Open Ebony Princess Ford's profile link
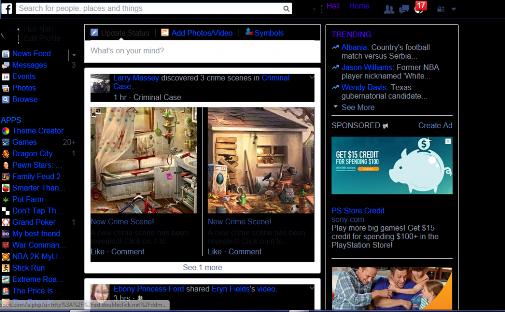The width and height of the screenshot is (505, 312). click(148, 289)
